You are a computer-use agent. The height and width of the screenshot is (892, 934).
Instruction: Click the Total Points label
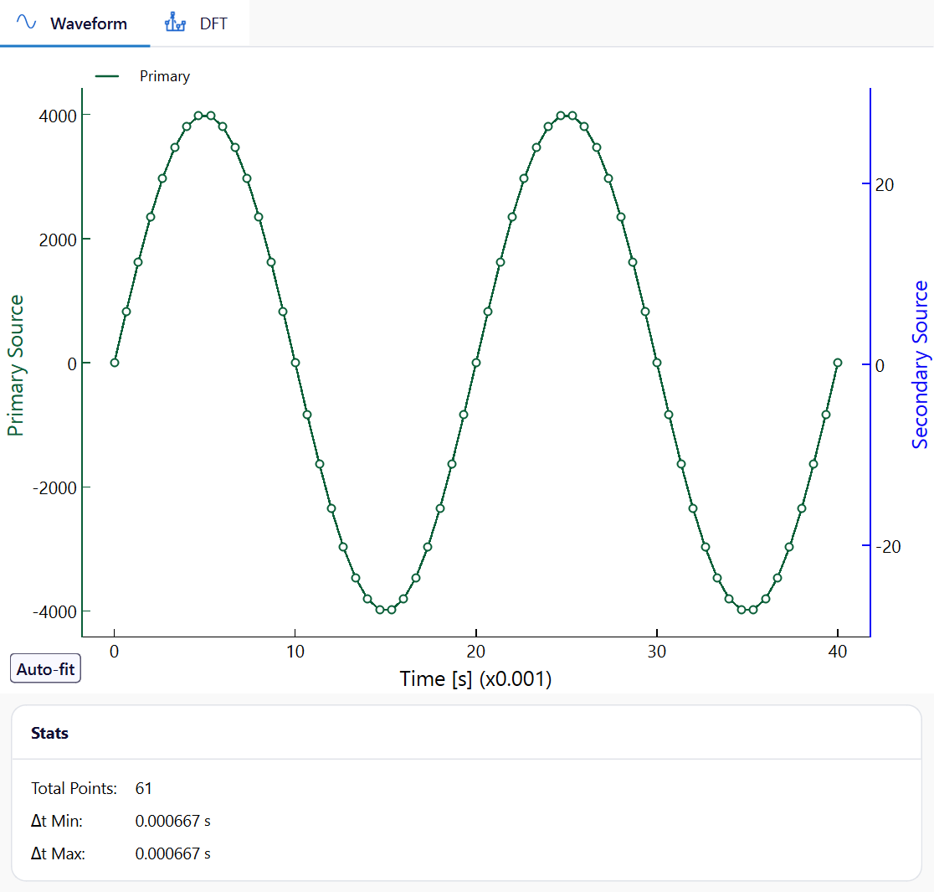(x=74, y=788)
